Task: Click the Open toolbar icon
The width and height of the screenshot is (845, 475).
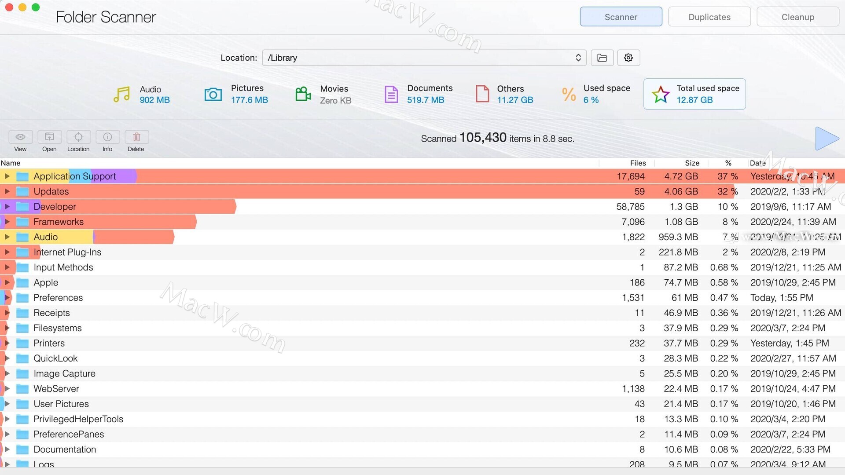Action: click(x=49, y=137)
